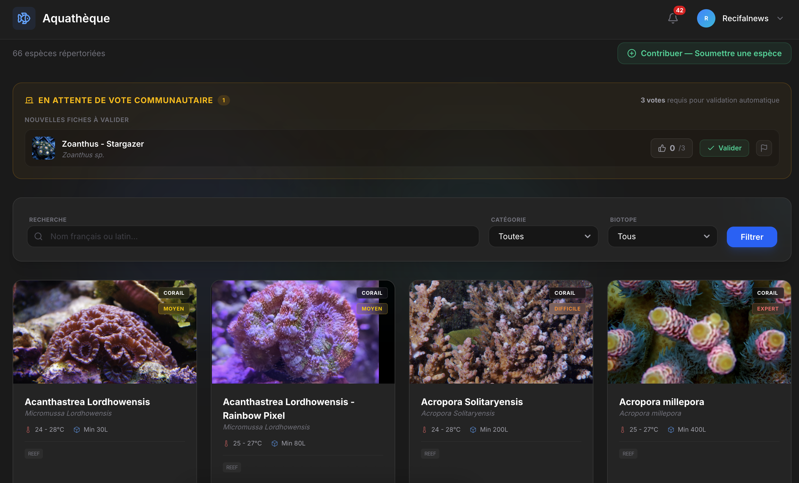This screenshot has height=483, width=799.
Task: Open Zoanthus Stargazer thumbnail image
Action: pos(44,148)
